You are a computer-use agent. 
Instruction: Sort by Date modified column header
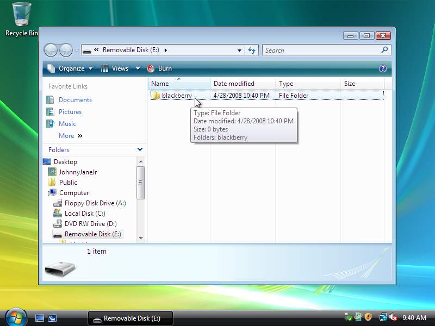pyautogui.click(x=234, y=84)
